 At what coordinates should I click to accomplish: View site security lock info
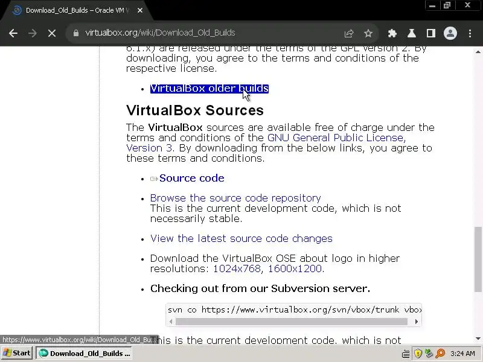pos(76,33)
